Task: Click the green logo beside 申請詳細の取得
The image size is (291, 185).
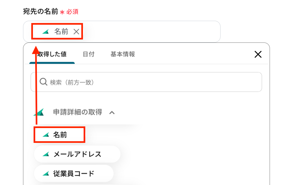Action: [x=39, y=112]
